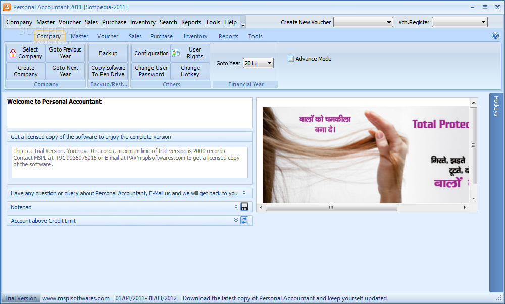Viewport: 505px width, 304px height.
Task: Open the Reports menu in menu bar
Action: [191, 22]
